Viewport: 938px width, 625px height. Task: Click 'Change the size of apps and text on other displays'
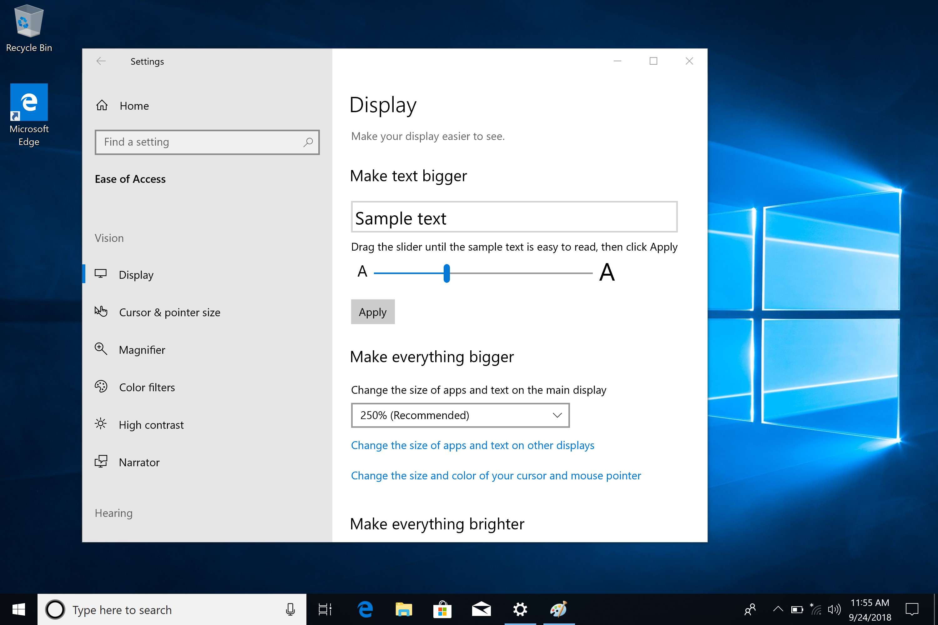[x=472, y=444]
